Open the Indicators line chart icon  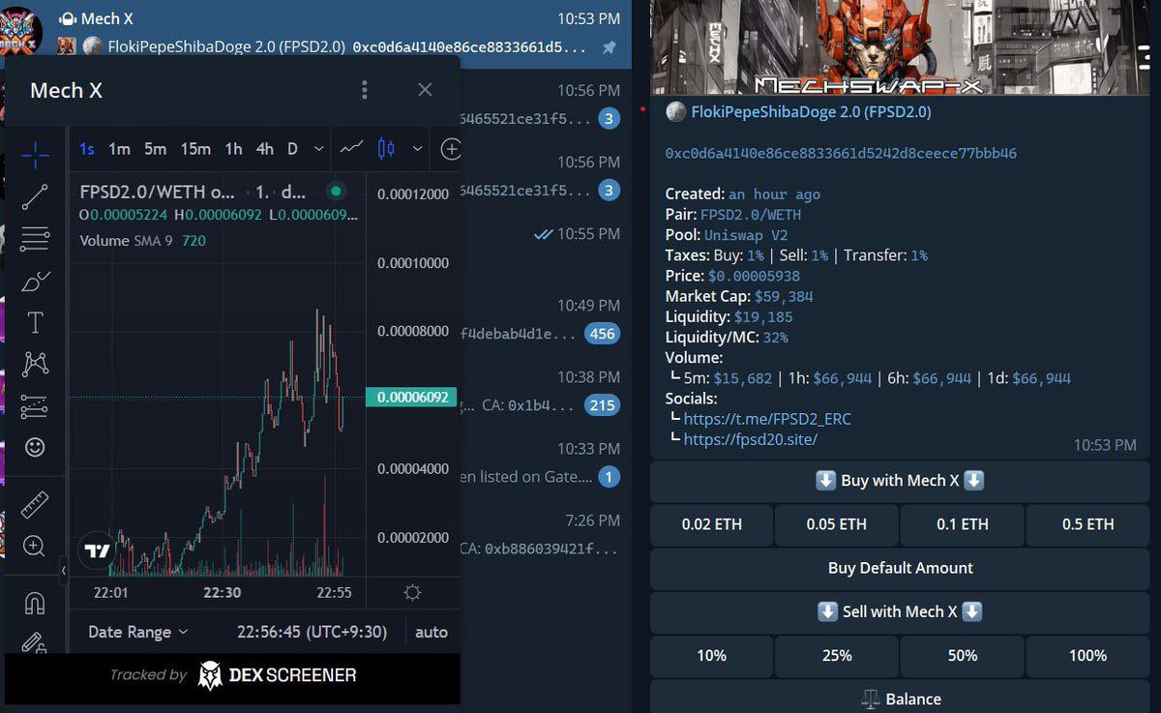[351, 148]
